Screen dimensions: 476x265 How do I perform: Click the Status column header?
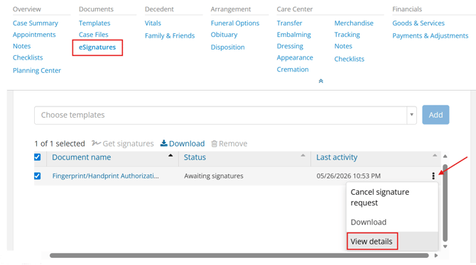[195, 157]
